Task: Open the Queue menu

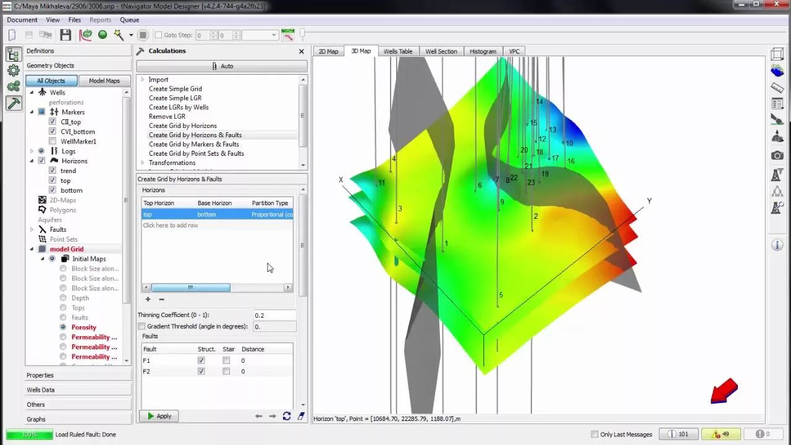Action: (129, 20)
